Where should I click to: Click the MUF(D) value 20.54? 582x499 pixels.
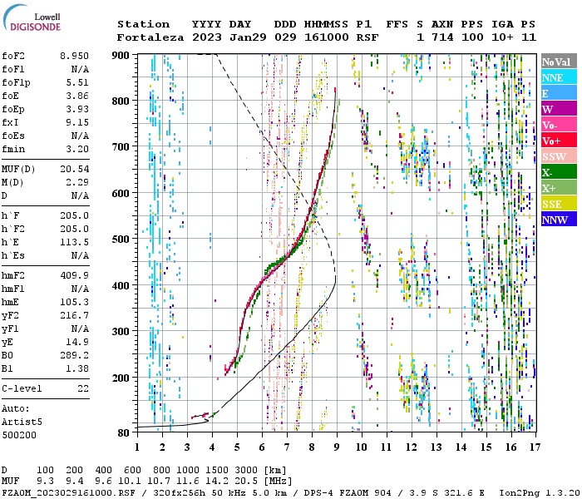74,169
